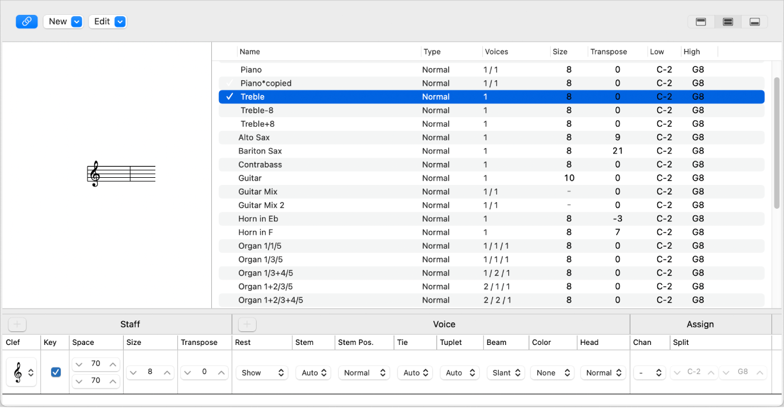Screen dimensions: 784x408
Task: Open the Color None dropdown
Action: pyautogui.click(x=551, y=373)
